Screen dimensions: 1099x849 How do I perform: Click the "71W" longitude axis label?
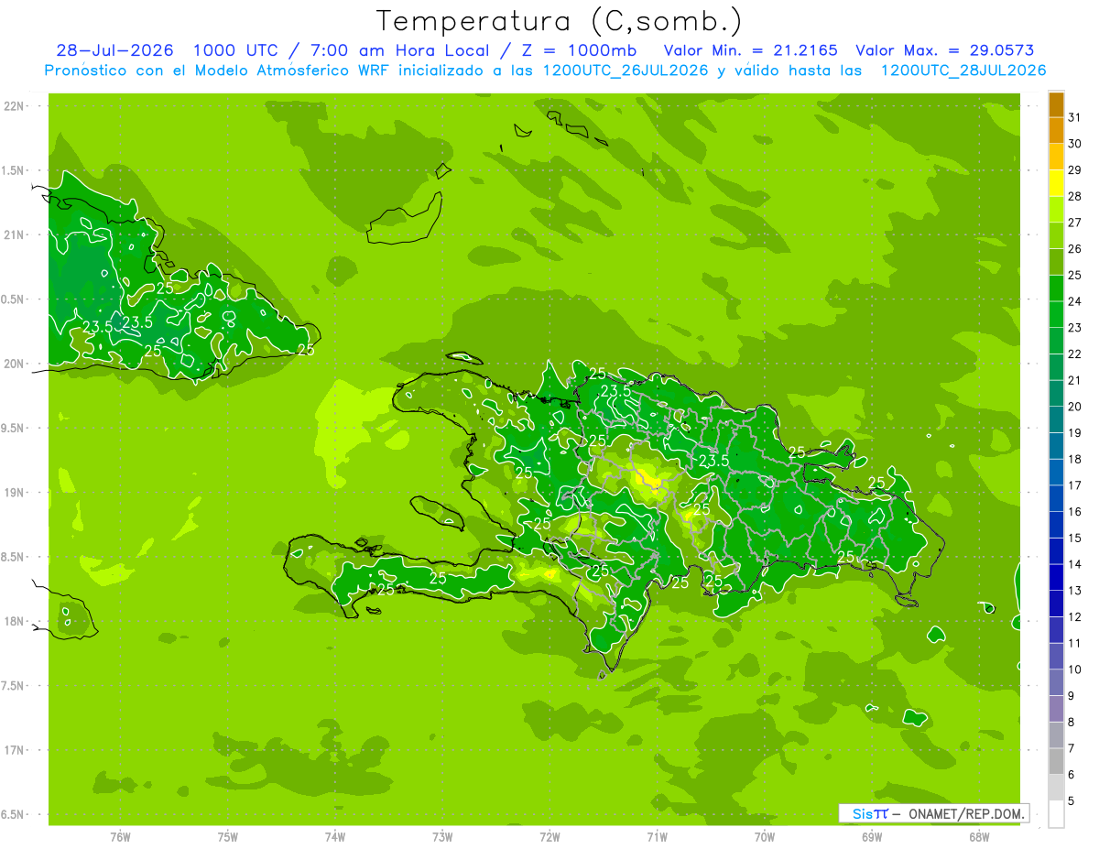tap(657, 837)
